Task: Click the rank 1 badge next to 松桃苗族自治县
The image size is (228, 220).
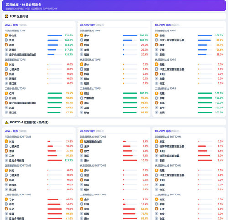Action: click(x=82, y=141)
